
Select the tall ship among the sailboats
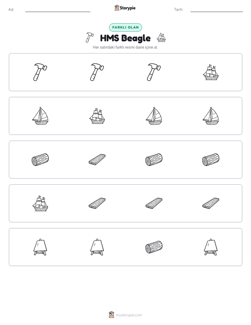pos(97,116)
